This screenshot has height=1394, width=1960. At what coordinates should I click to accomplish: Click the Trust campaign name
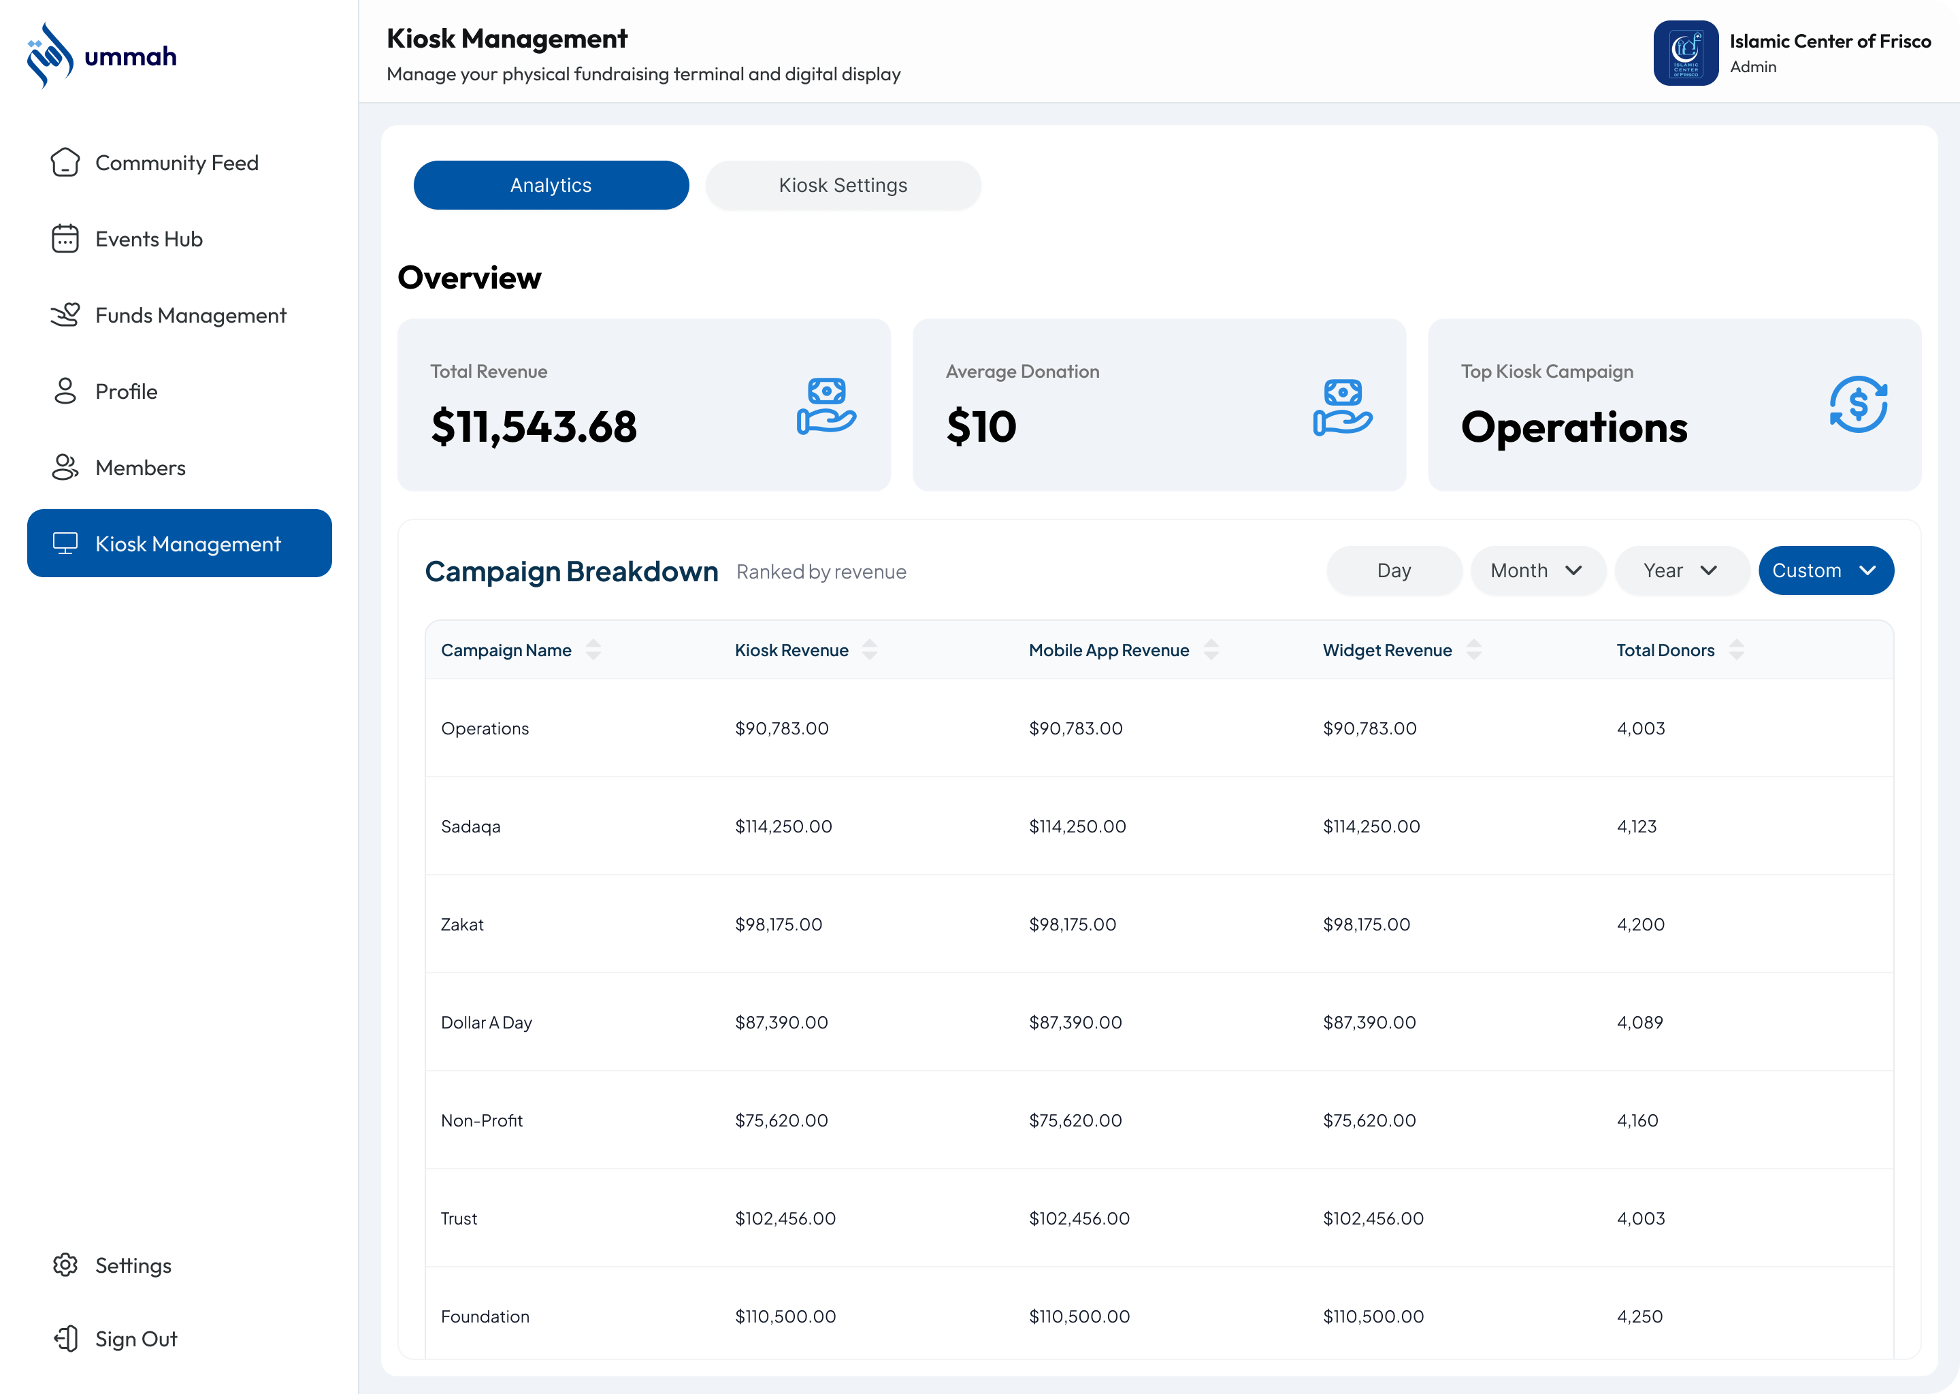(x=458, y=1218)
